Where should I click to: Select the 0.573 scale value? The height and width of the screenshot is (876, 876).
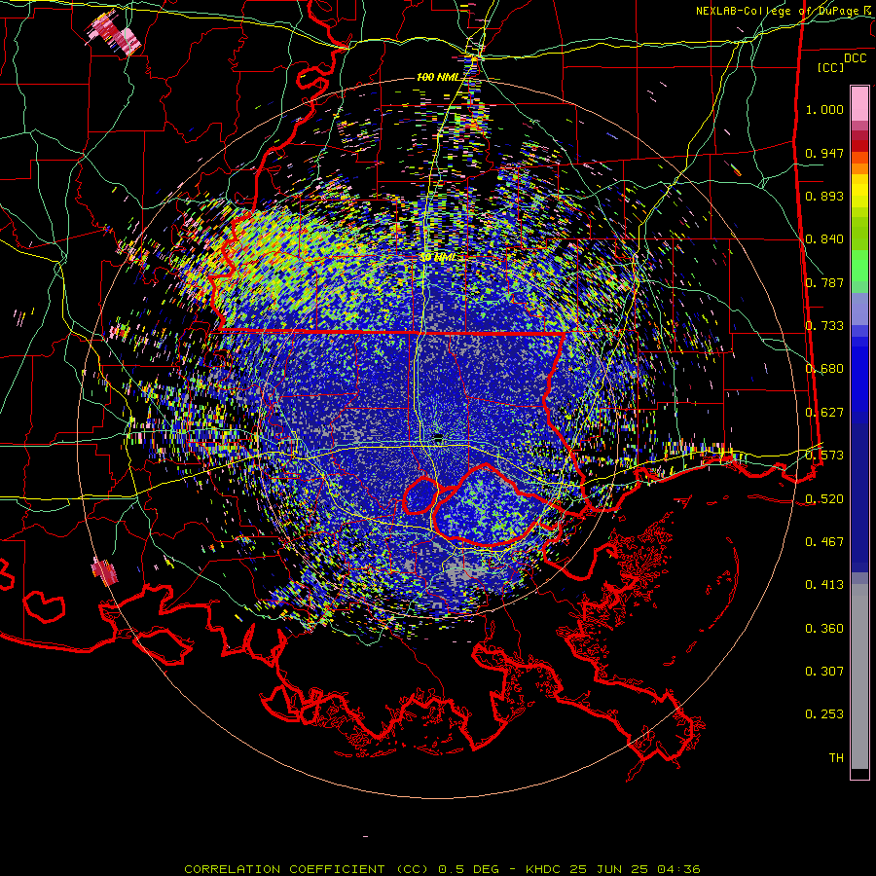pos(824,456)
